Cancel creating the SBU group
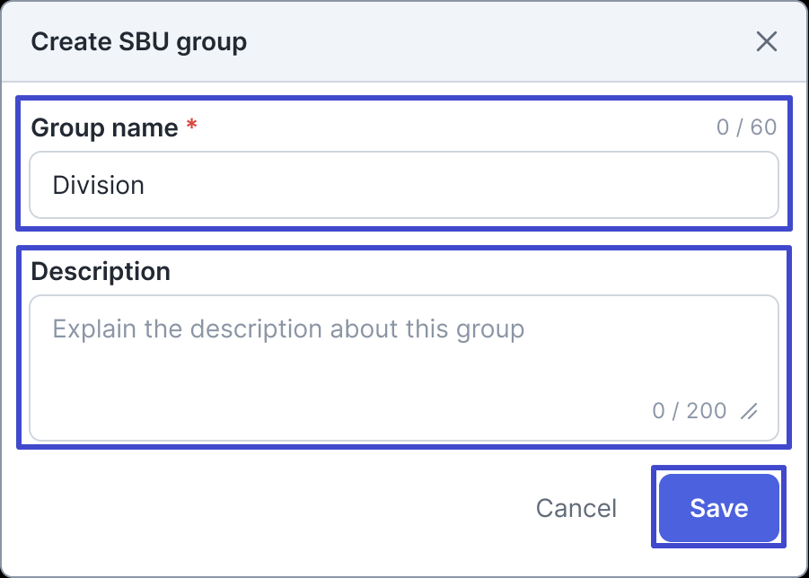The height and width of the screenshot is (578, 809). tap(576, 507)
